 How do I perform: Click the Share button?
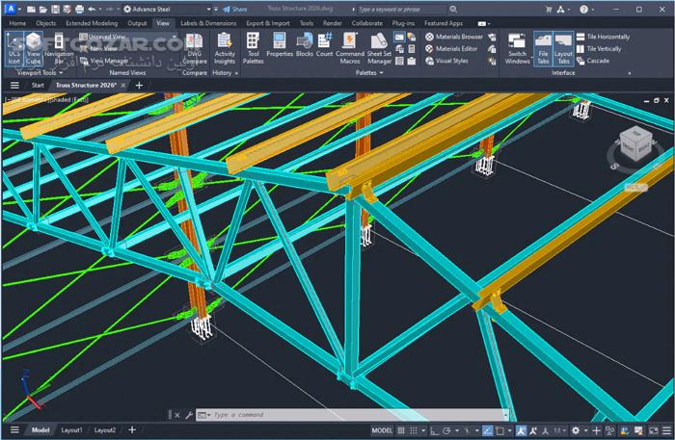(234, 9)
